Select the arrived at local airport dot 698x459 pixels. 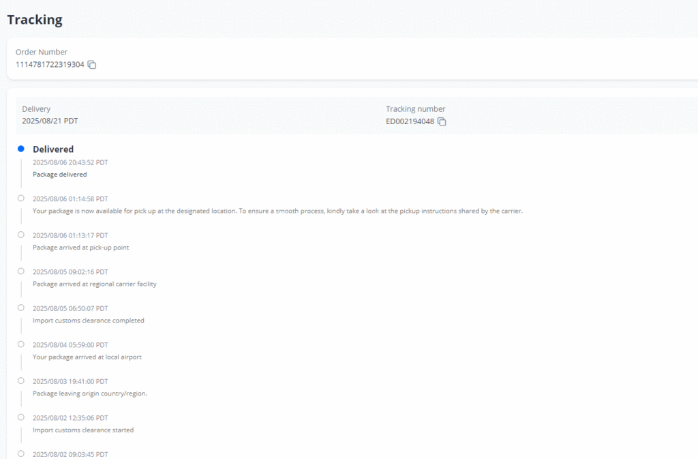tap(21, 344)
